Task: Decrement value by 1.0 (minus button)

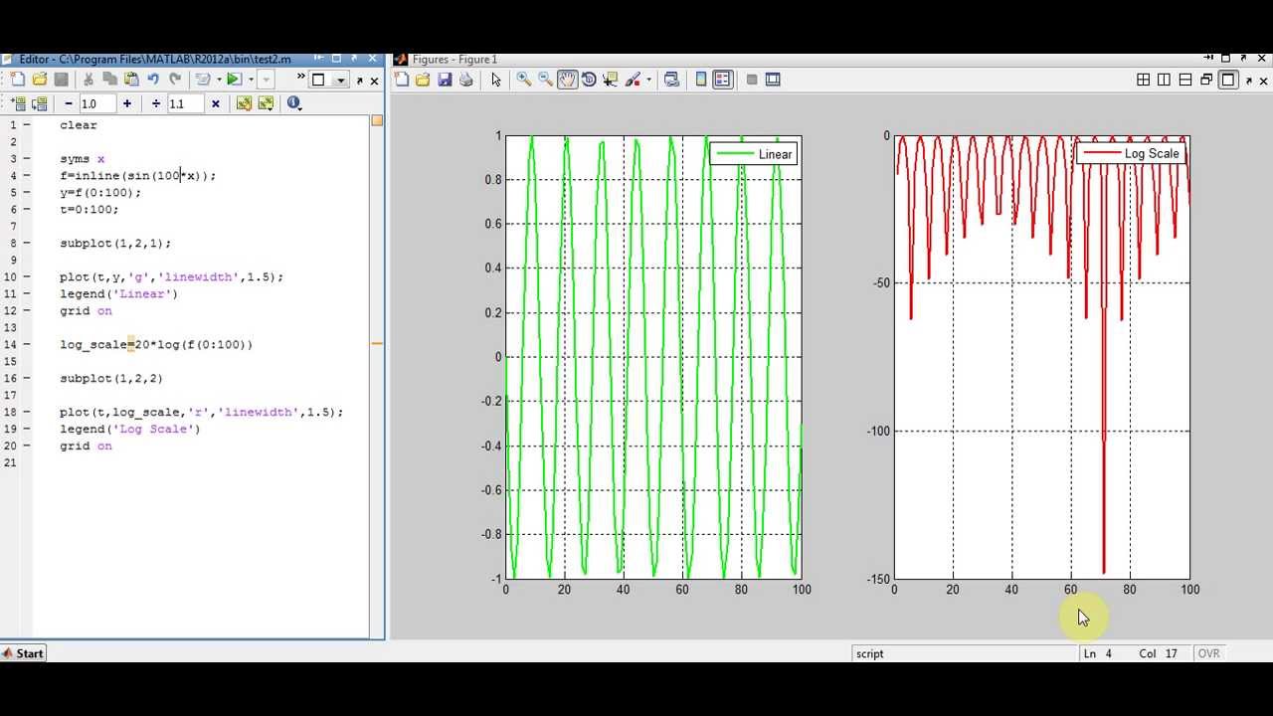Action: coord(68,103)
